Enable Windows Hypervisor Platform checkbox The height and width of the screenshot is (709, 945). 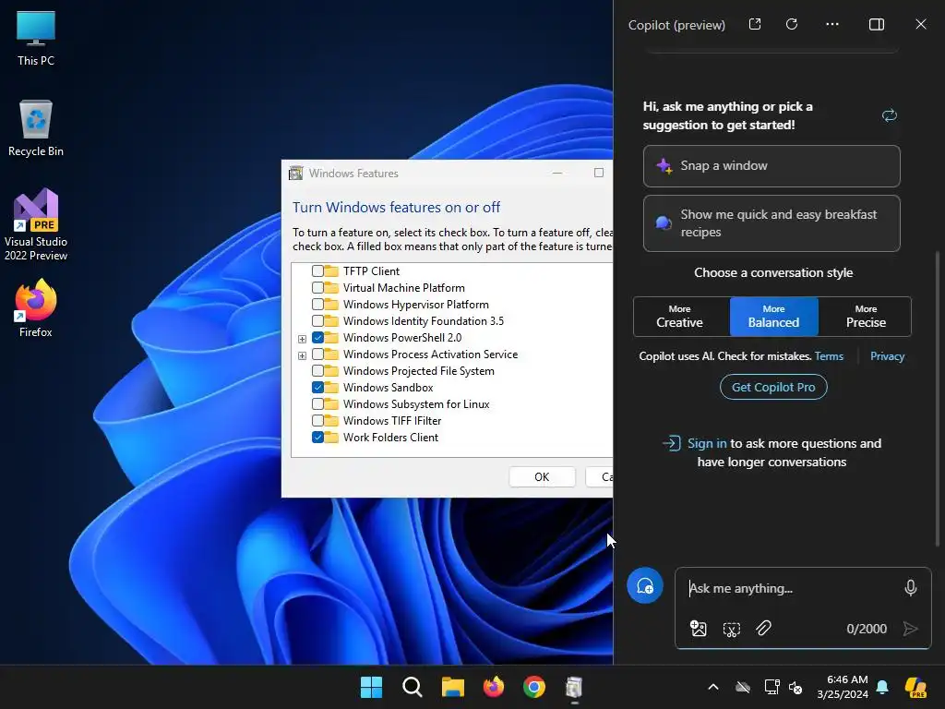[317, 305]
